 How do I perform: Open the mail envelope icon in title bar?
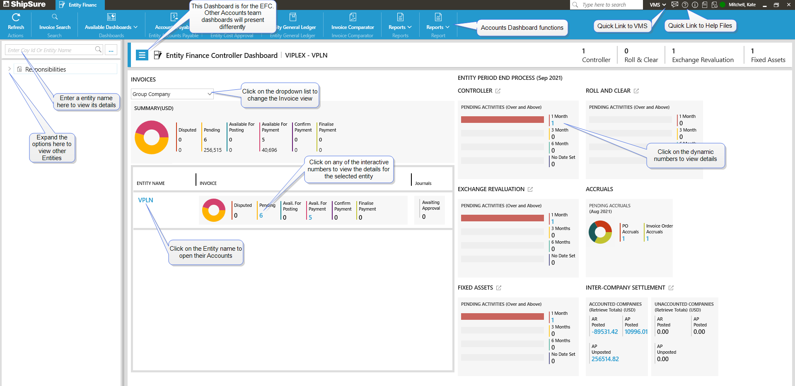coord(675,5)
